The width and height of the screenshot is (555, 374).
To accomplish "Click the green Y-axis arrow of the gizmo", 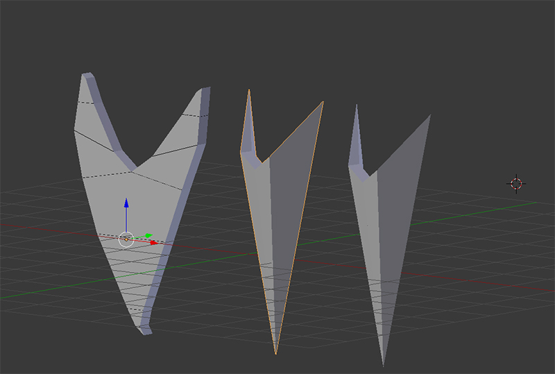I will 148,235.
